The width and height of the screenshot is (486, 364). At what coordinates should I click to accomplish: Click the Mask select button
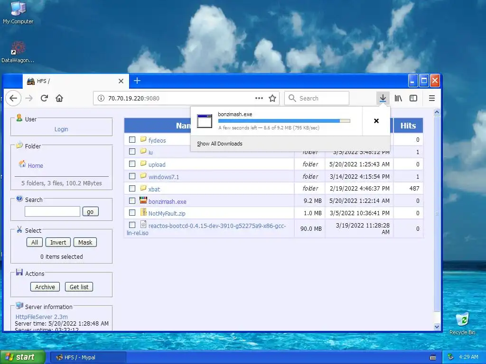[x=85, y=242]
